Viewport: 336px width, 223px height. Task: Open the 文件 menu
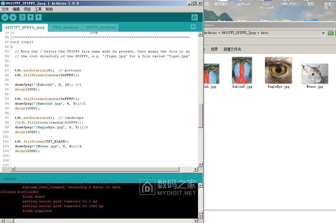[5, 9]
